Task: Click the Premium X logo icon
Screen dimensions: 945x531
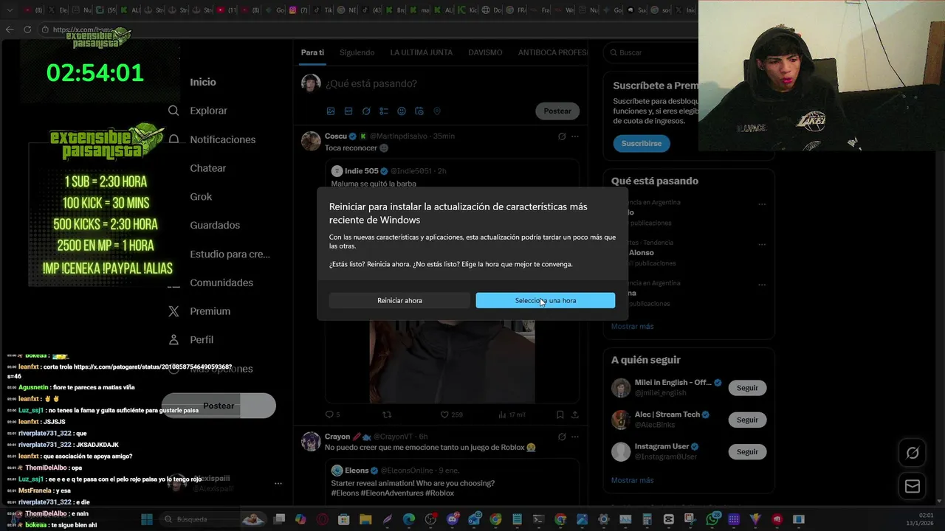Action: tap(173, 311)
